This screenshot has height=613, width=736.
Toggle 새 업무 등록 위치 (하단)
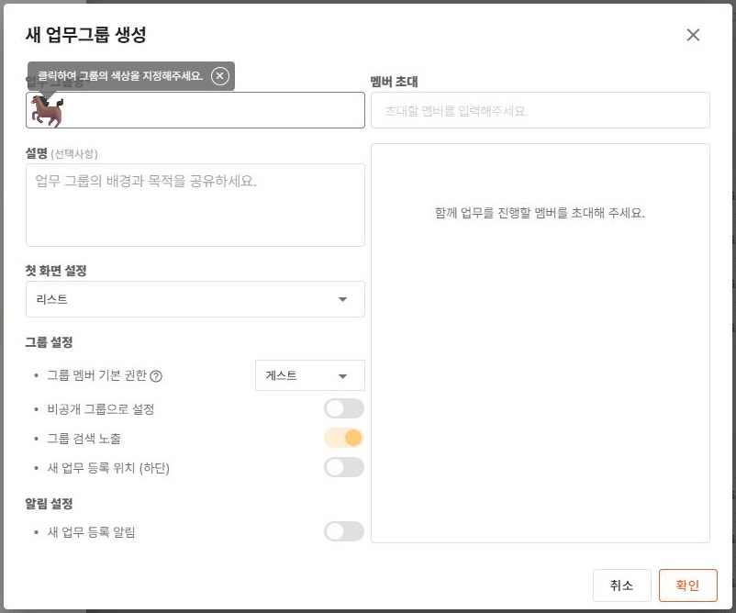[x=344, y=467]
